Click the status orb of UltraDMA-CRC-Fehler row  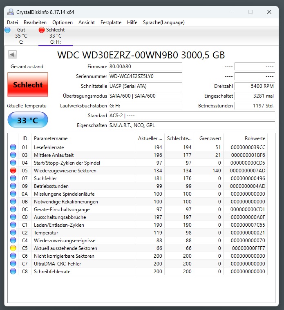[x=13, y=264]
